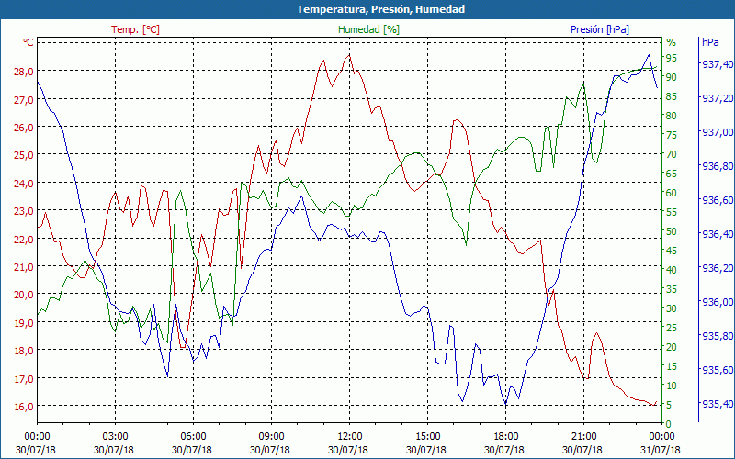
Task: Click the 28,0 temperature axis value
Action: (x=25, y=72)
